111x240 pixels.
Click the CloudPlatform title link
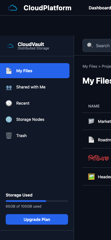tap(48, 8)
